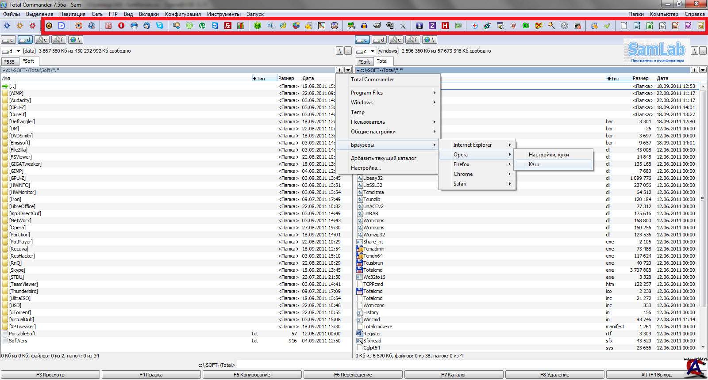Viewport: 708px width, 380px height.
Task: Select "Кэш" in the Opera submenu
Action: tap(534, 164)
